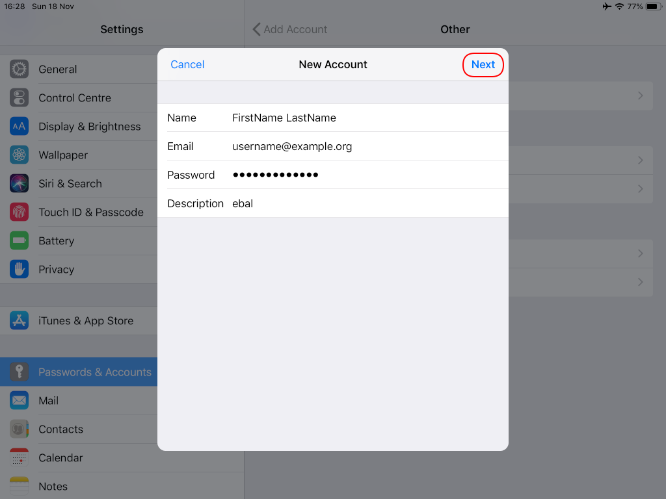Click the Touch ID & Passcode fingerprint icon
Image resolution: width=666 pixels, height=499 pixels.
pyautogui.click(x=19, y=212)
